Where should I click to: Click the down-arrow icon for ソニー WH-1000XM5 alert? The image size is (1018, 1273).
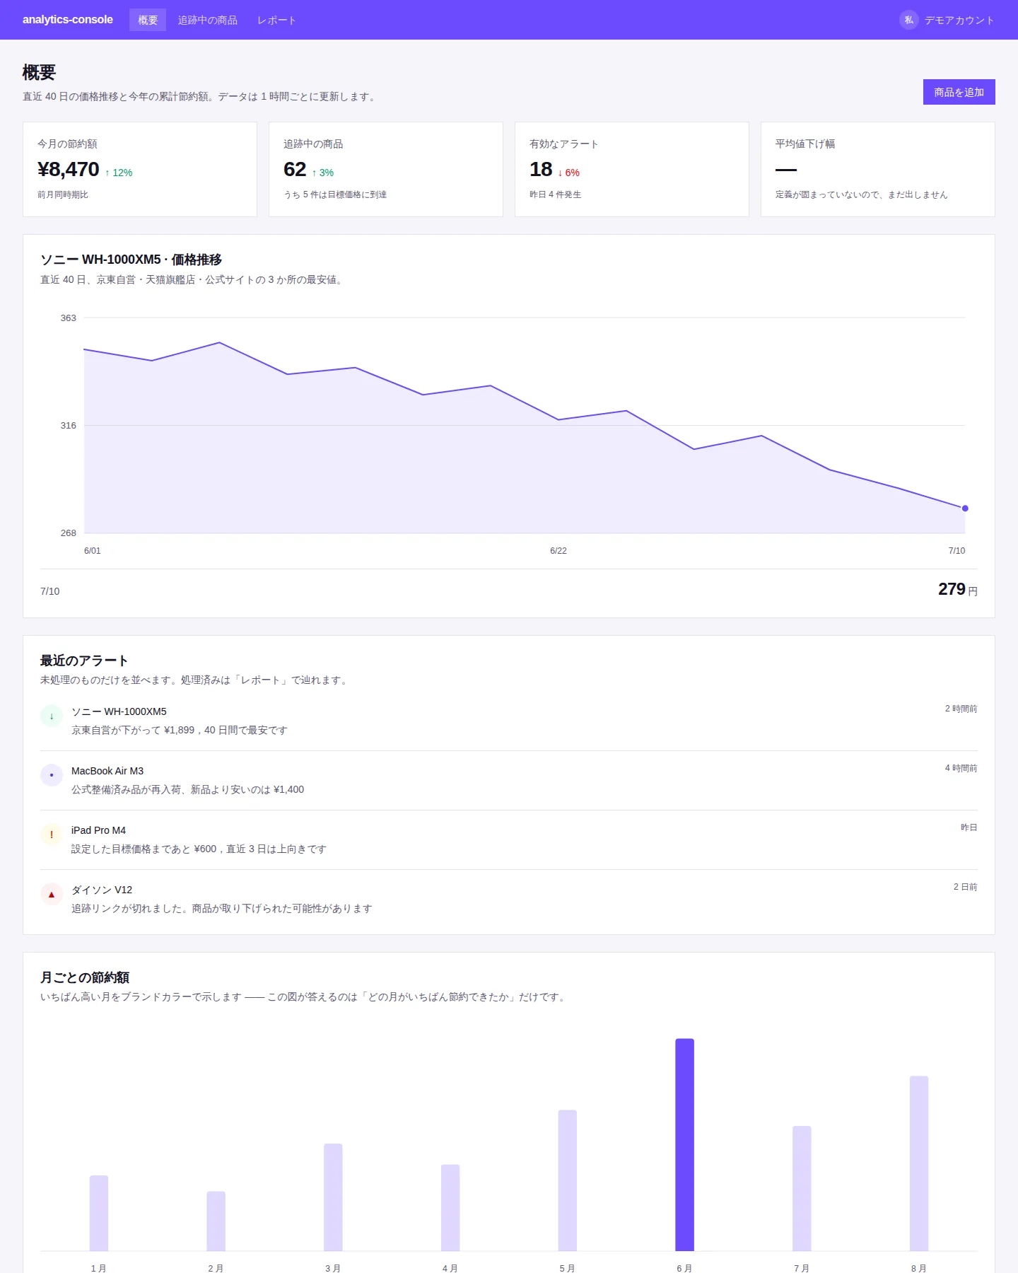click(52, 716)
